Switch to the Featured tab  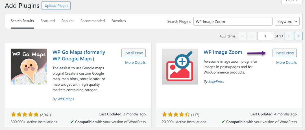(47, 21)
